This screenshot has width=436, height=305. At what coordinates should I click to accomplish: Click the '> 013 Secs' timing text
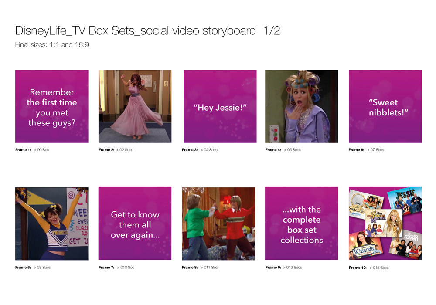293,267
